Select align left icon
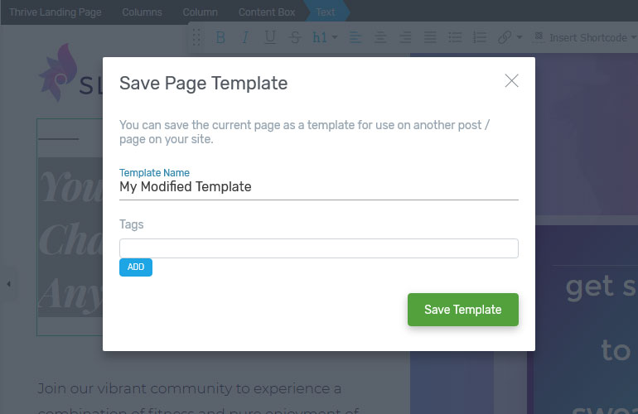 click(355, 37)
